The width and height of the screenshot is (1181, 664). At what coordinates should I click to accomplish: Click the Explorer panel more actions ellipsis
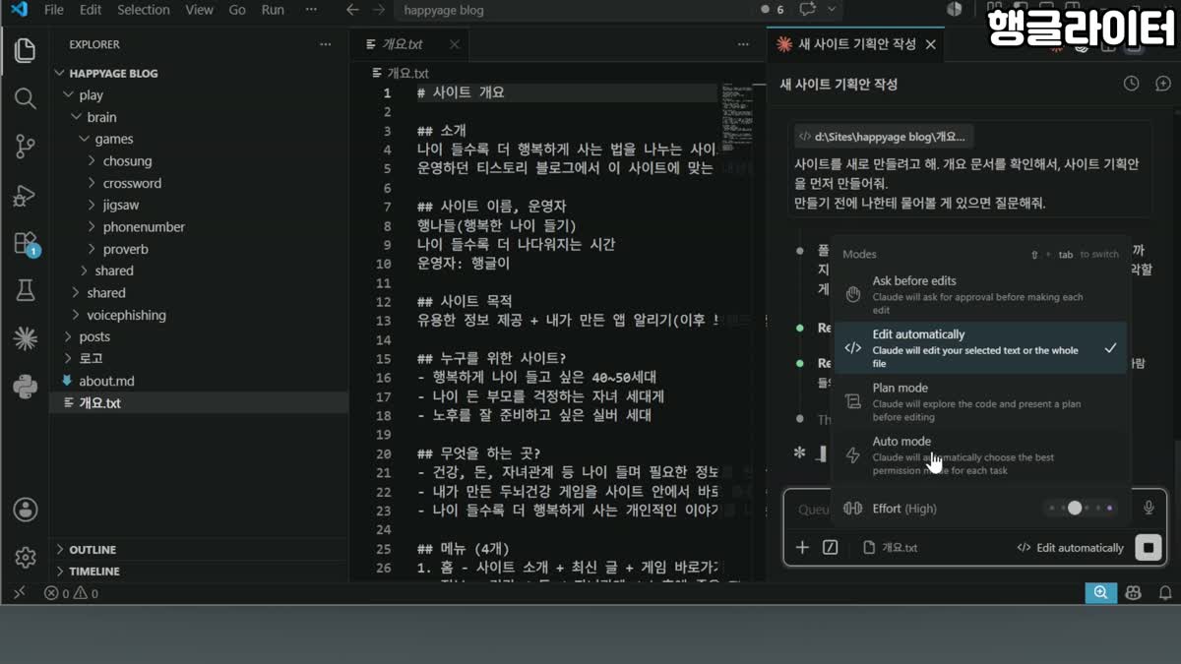326,44
